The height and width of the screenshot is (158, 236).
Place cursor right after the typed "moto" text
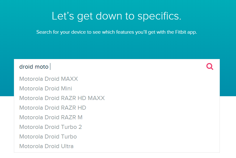[x=49, y=67]
